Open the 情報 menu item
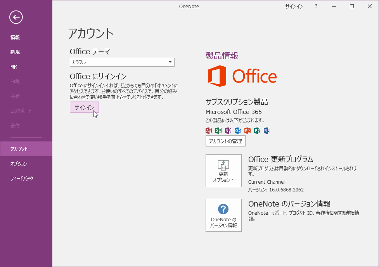 15,38
